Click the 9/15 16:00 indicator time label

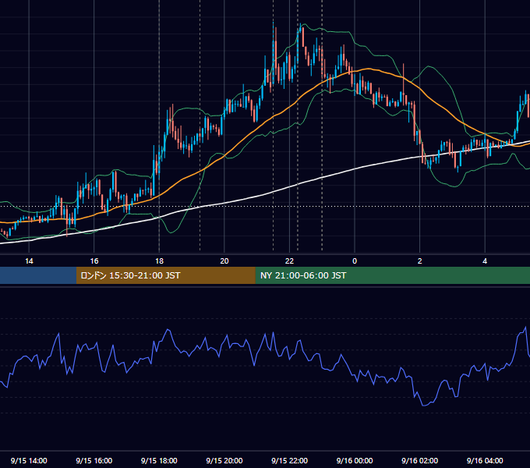94,460
